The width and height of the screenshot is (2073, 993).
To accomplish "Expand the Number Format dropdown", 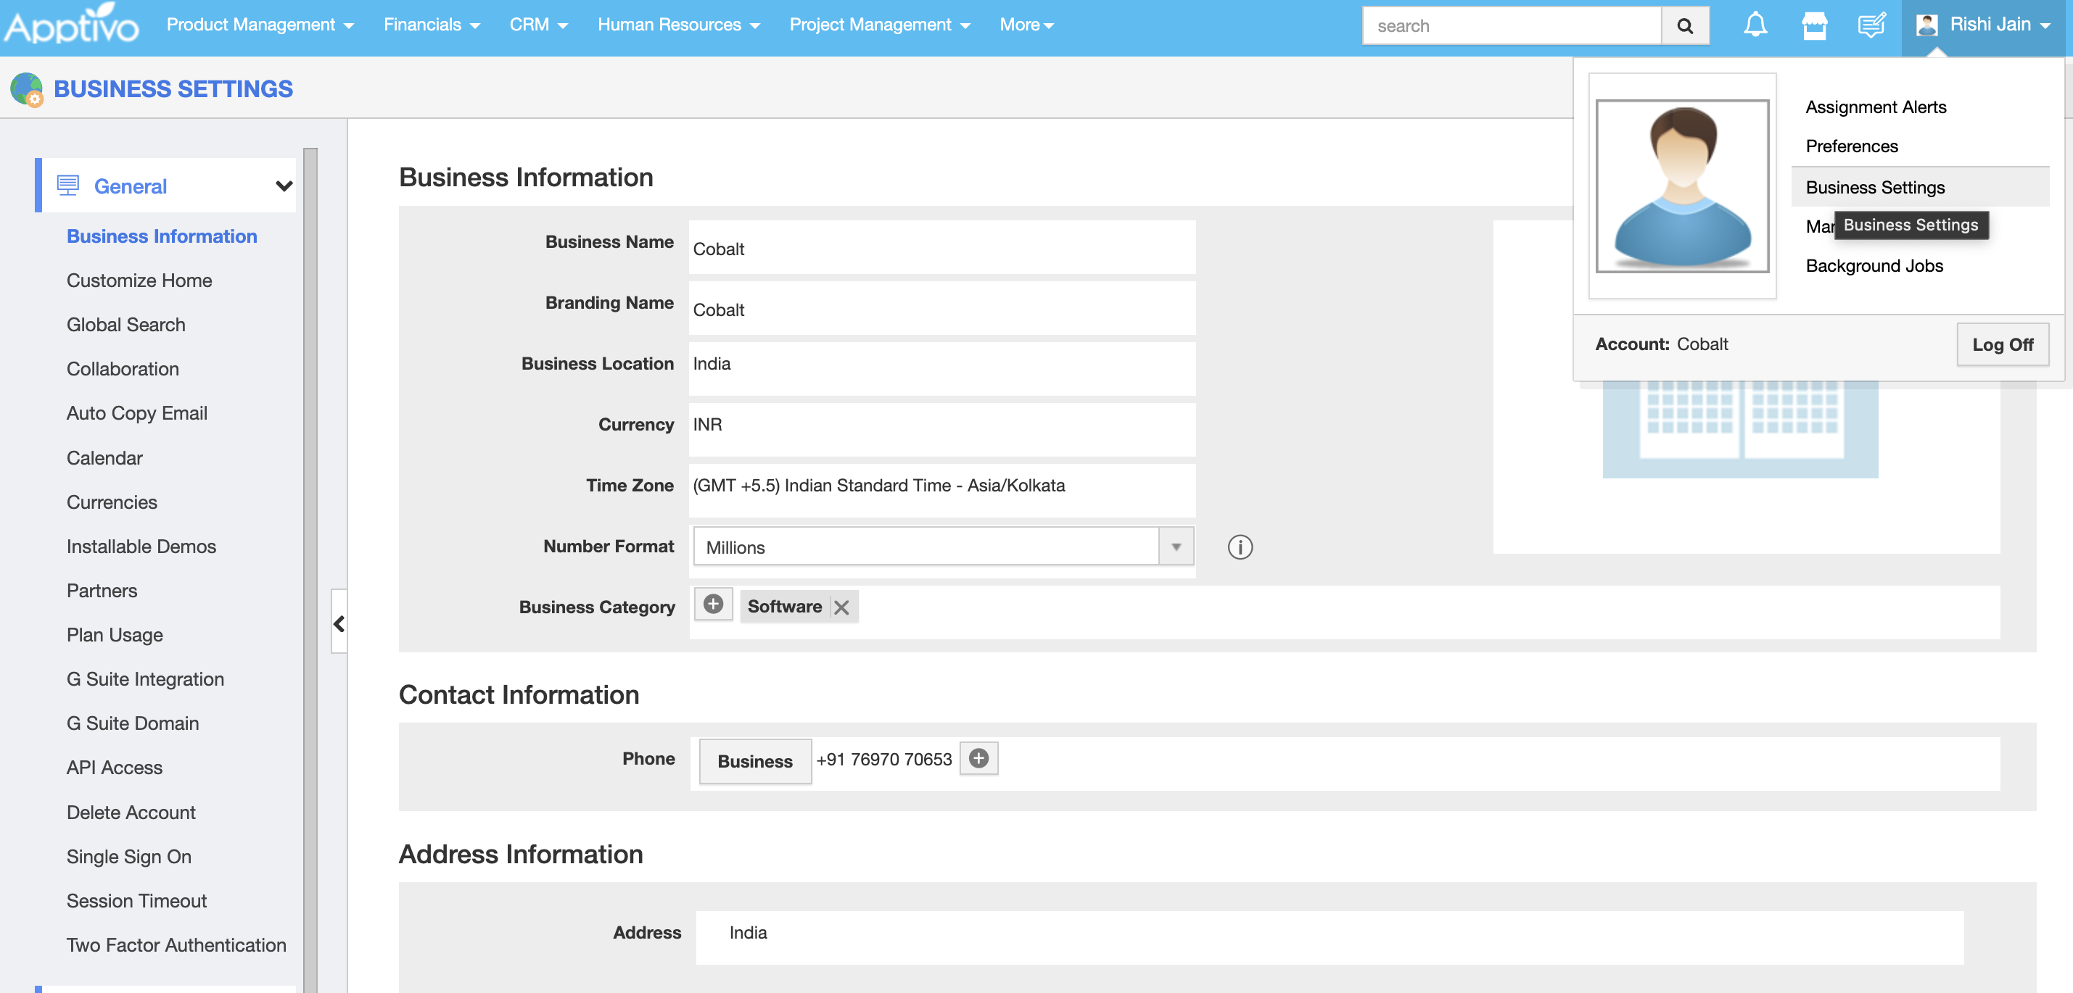I will pos(1177,546).
